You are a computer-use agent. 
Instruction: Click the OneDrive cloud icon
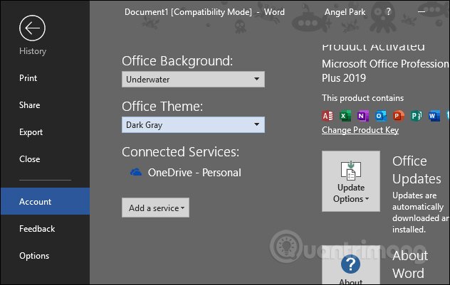136,172
